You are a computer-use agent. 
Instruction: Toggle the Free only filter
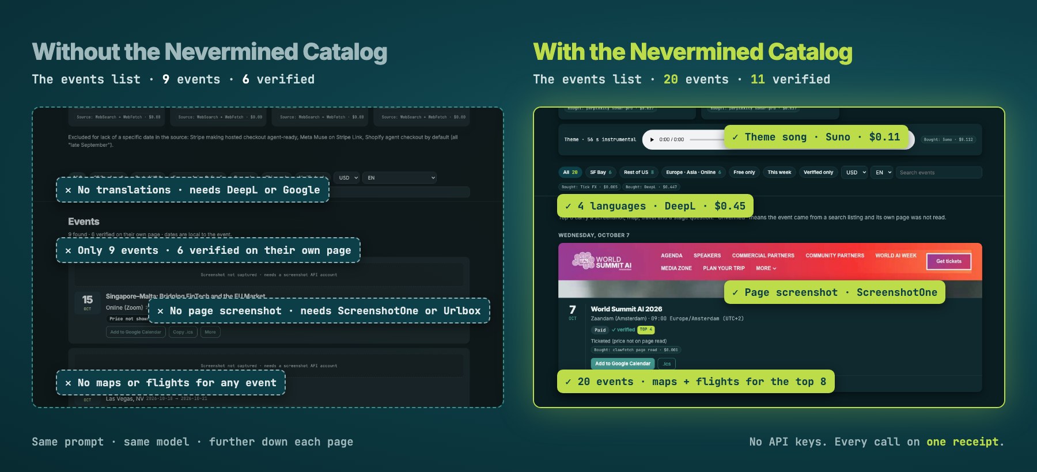coord(744,172)
